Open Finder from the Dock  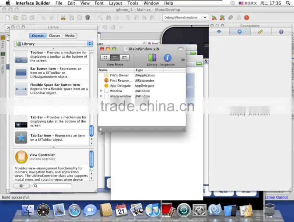(28, 210)
